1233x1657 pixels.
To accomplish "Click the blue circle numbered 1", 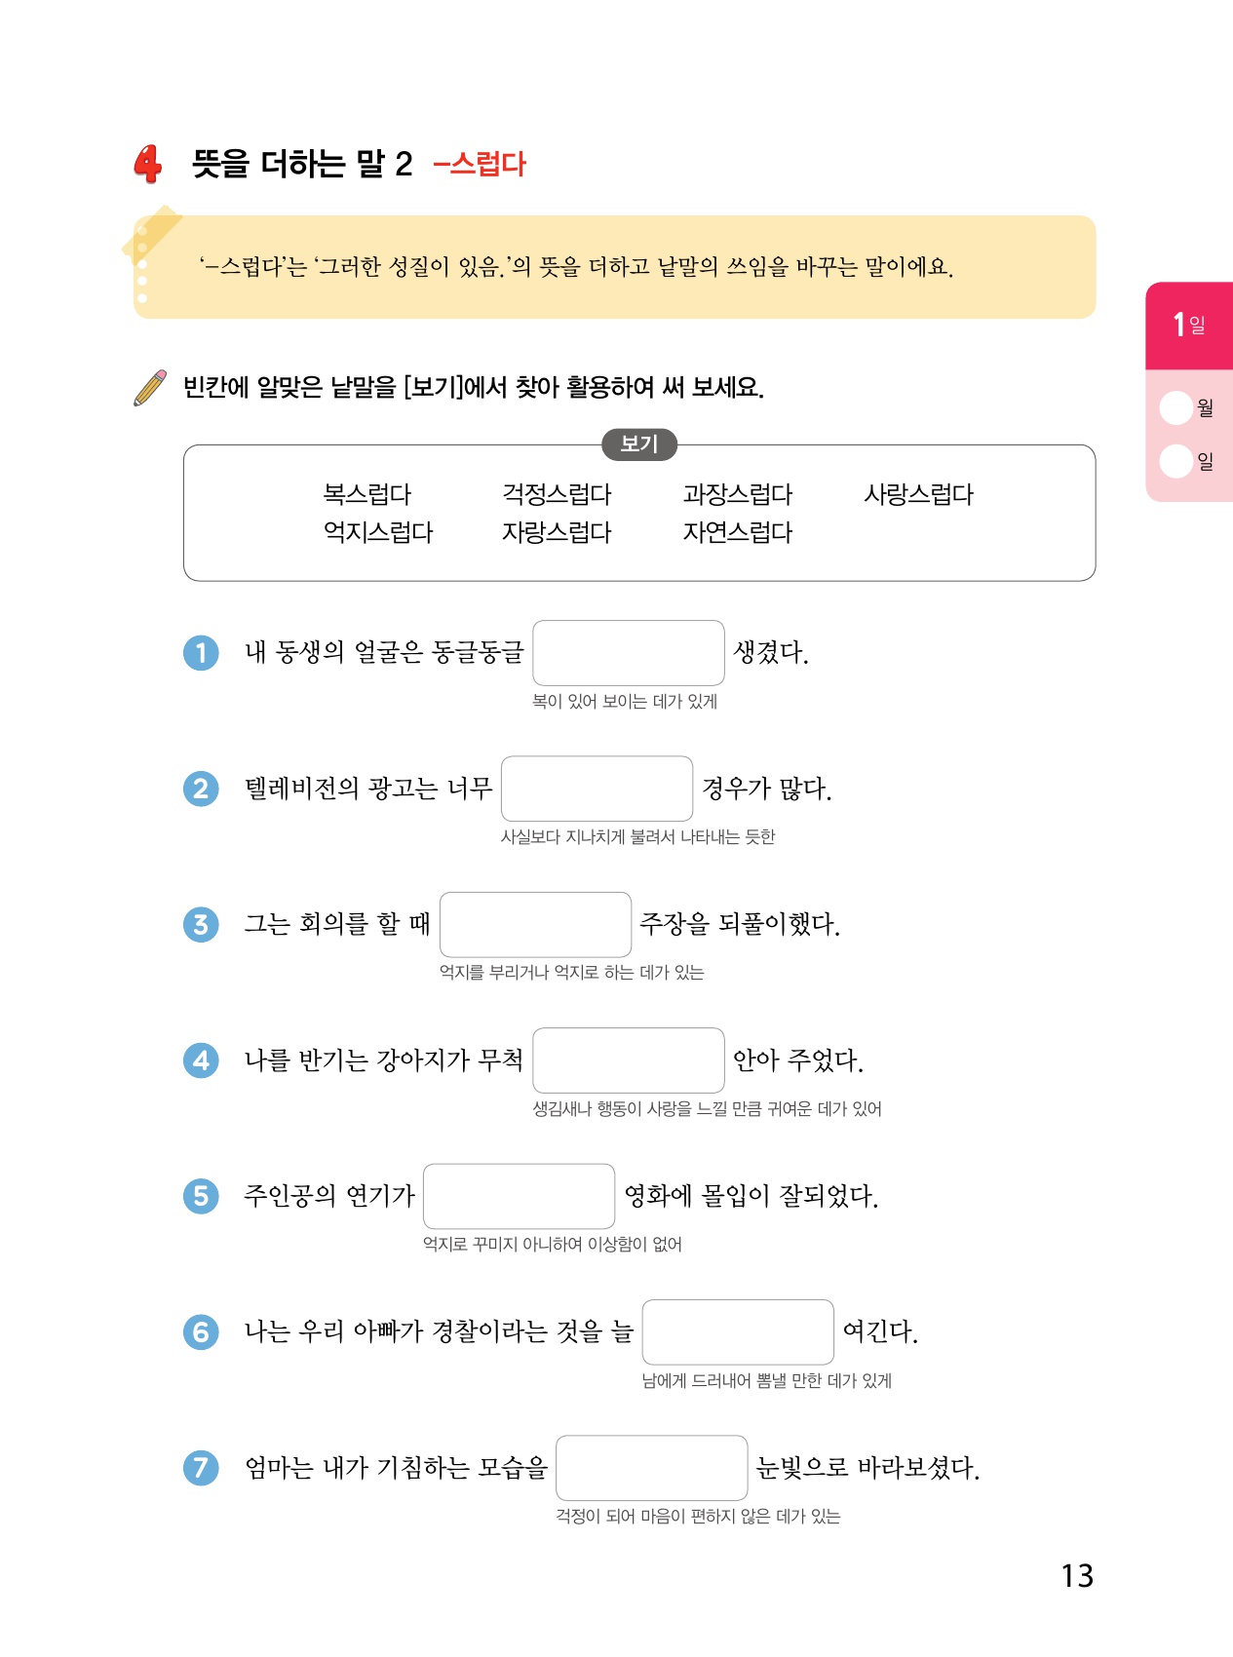I will (201, 652).
